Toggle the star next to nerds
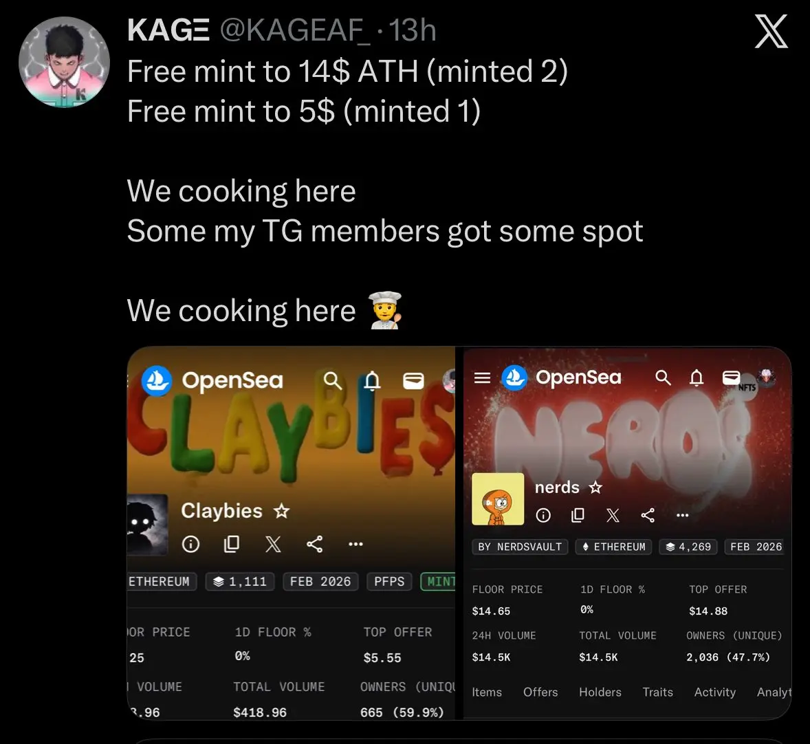This screenshot has height=744, width=810. [595, 488]
